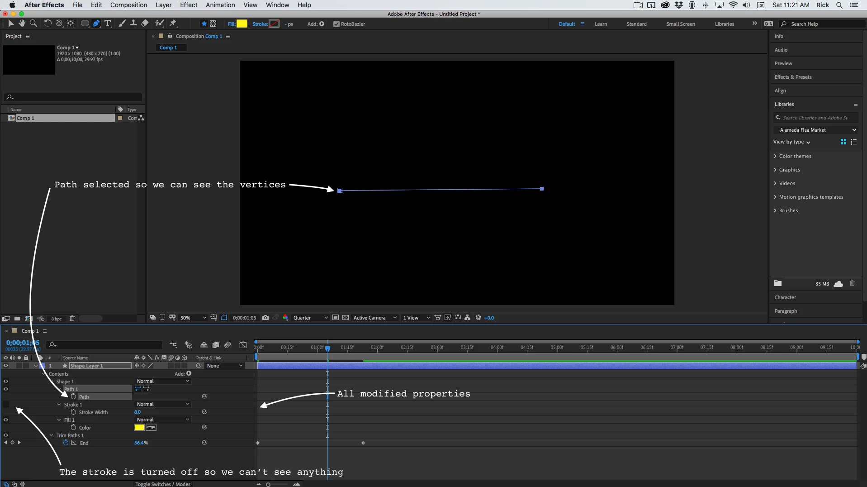Click the 8 bpc color depth button
Image resolution: width=867 pixels, height=487 pixels.
click(x=57, y=319)
